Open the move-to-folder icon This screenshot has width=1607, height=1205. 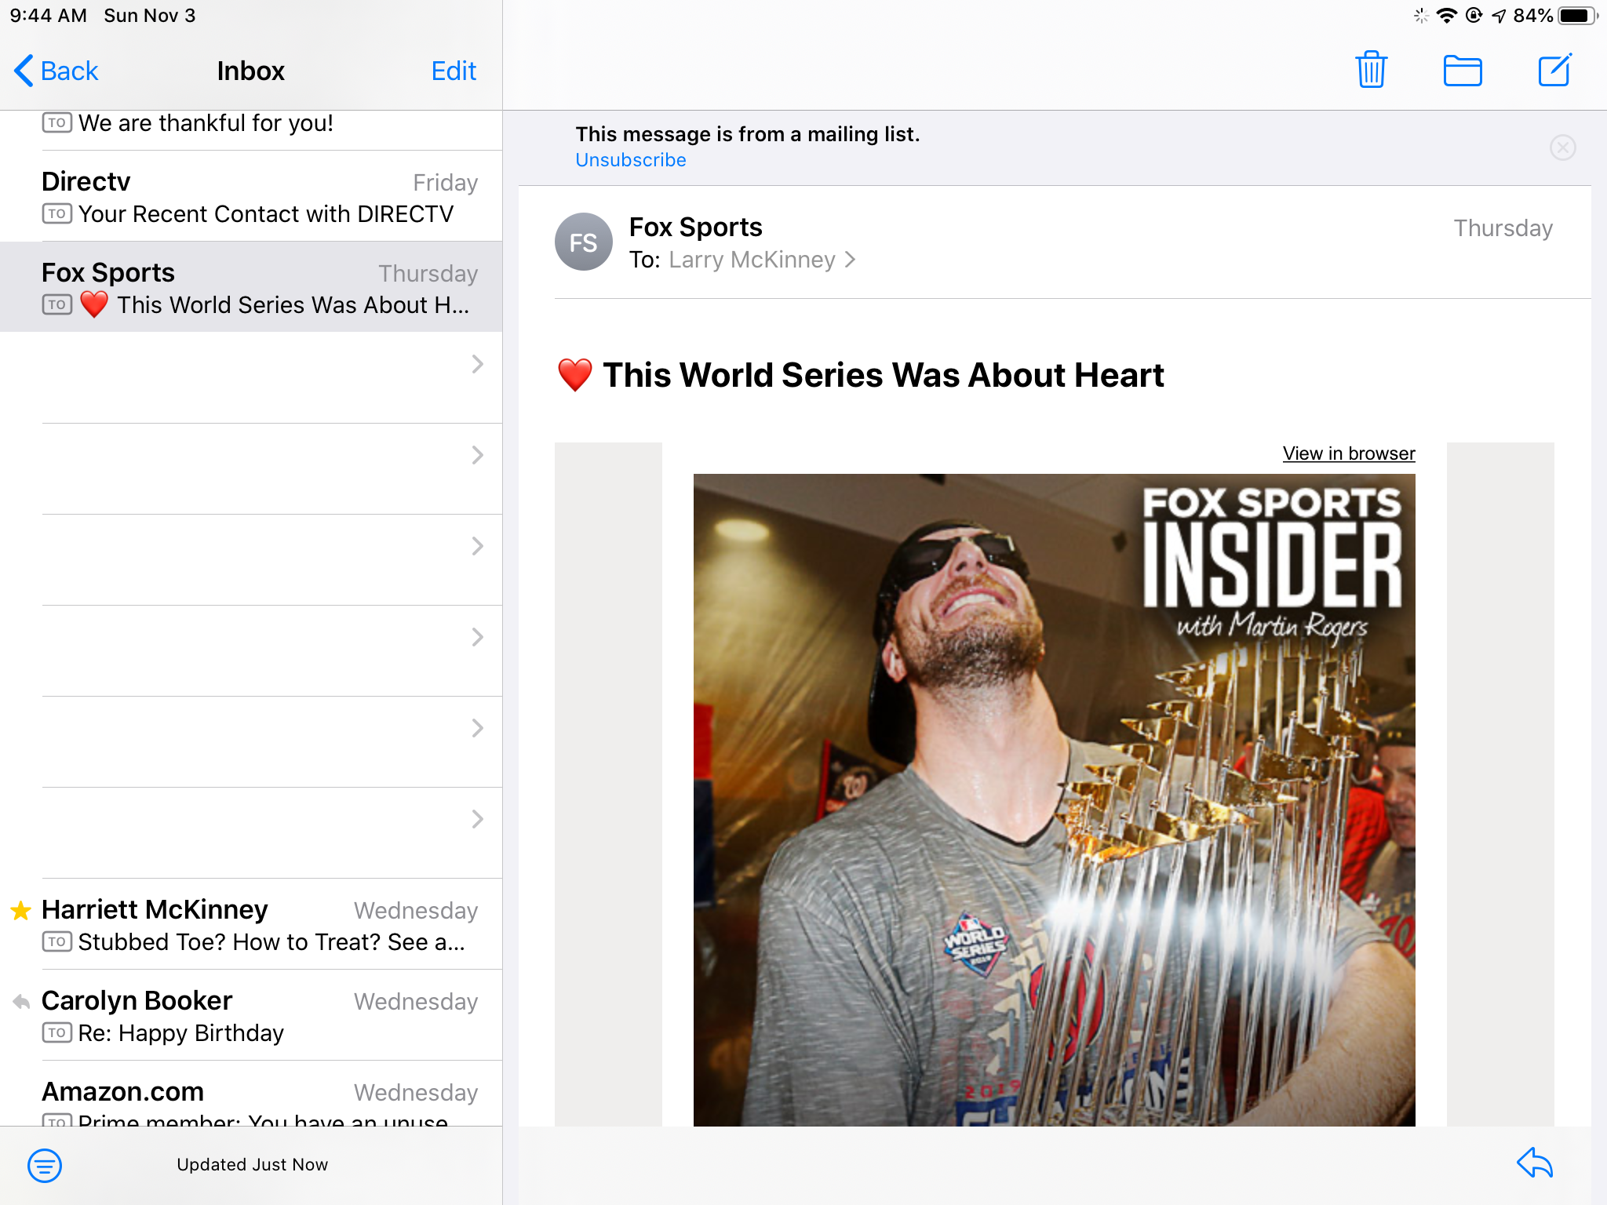click(1463, 71)
